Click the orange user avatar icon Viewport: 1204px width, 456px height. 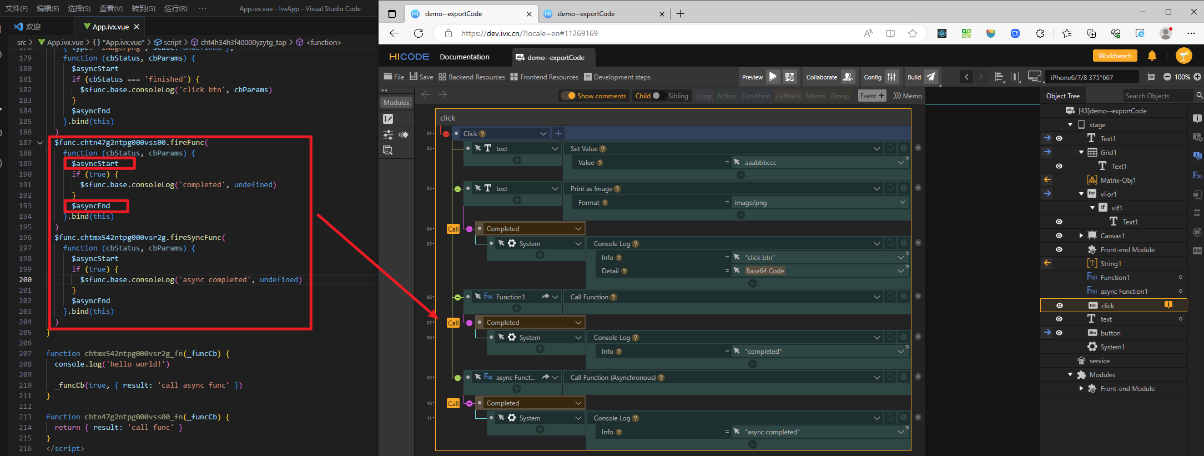1184,56
